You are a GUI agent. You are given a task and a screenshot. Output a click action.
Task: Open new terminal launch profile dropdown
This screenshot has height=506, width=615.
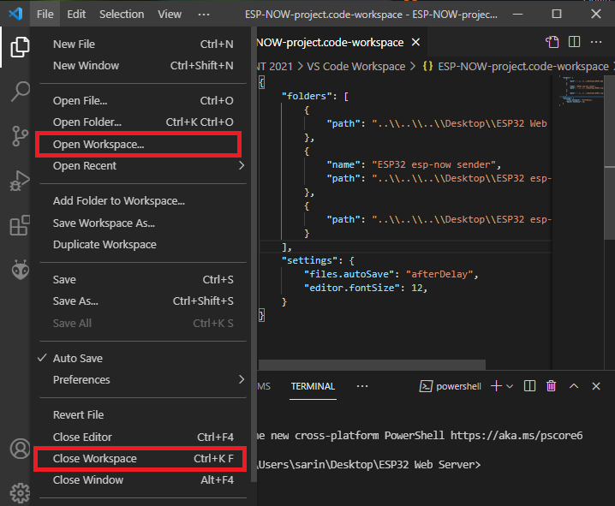coord(510,386)
